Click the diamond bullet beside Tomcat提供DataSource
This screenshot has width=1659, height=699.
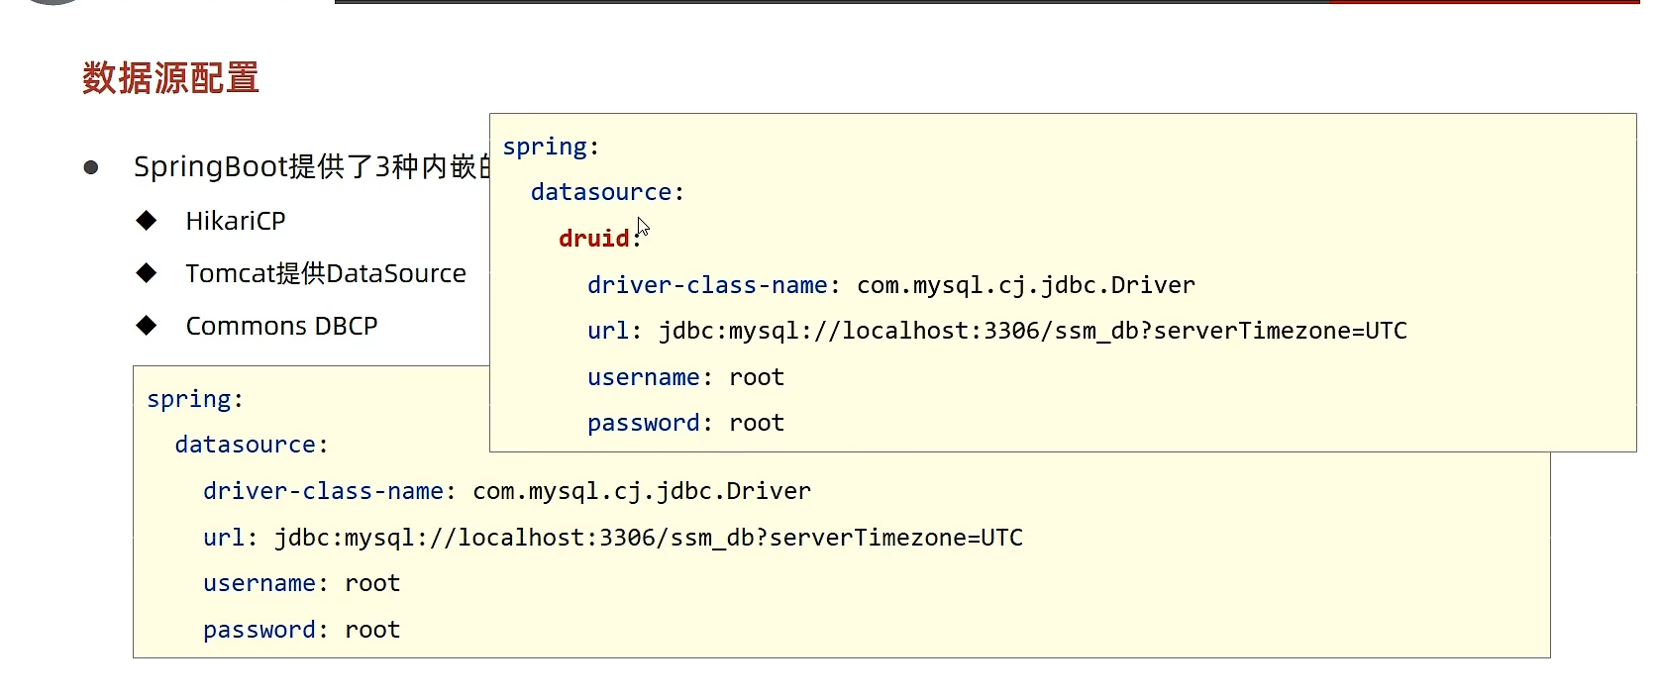(147, 273)
